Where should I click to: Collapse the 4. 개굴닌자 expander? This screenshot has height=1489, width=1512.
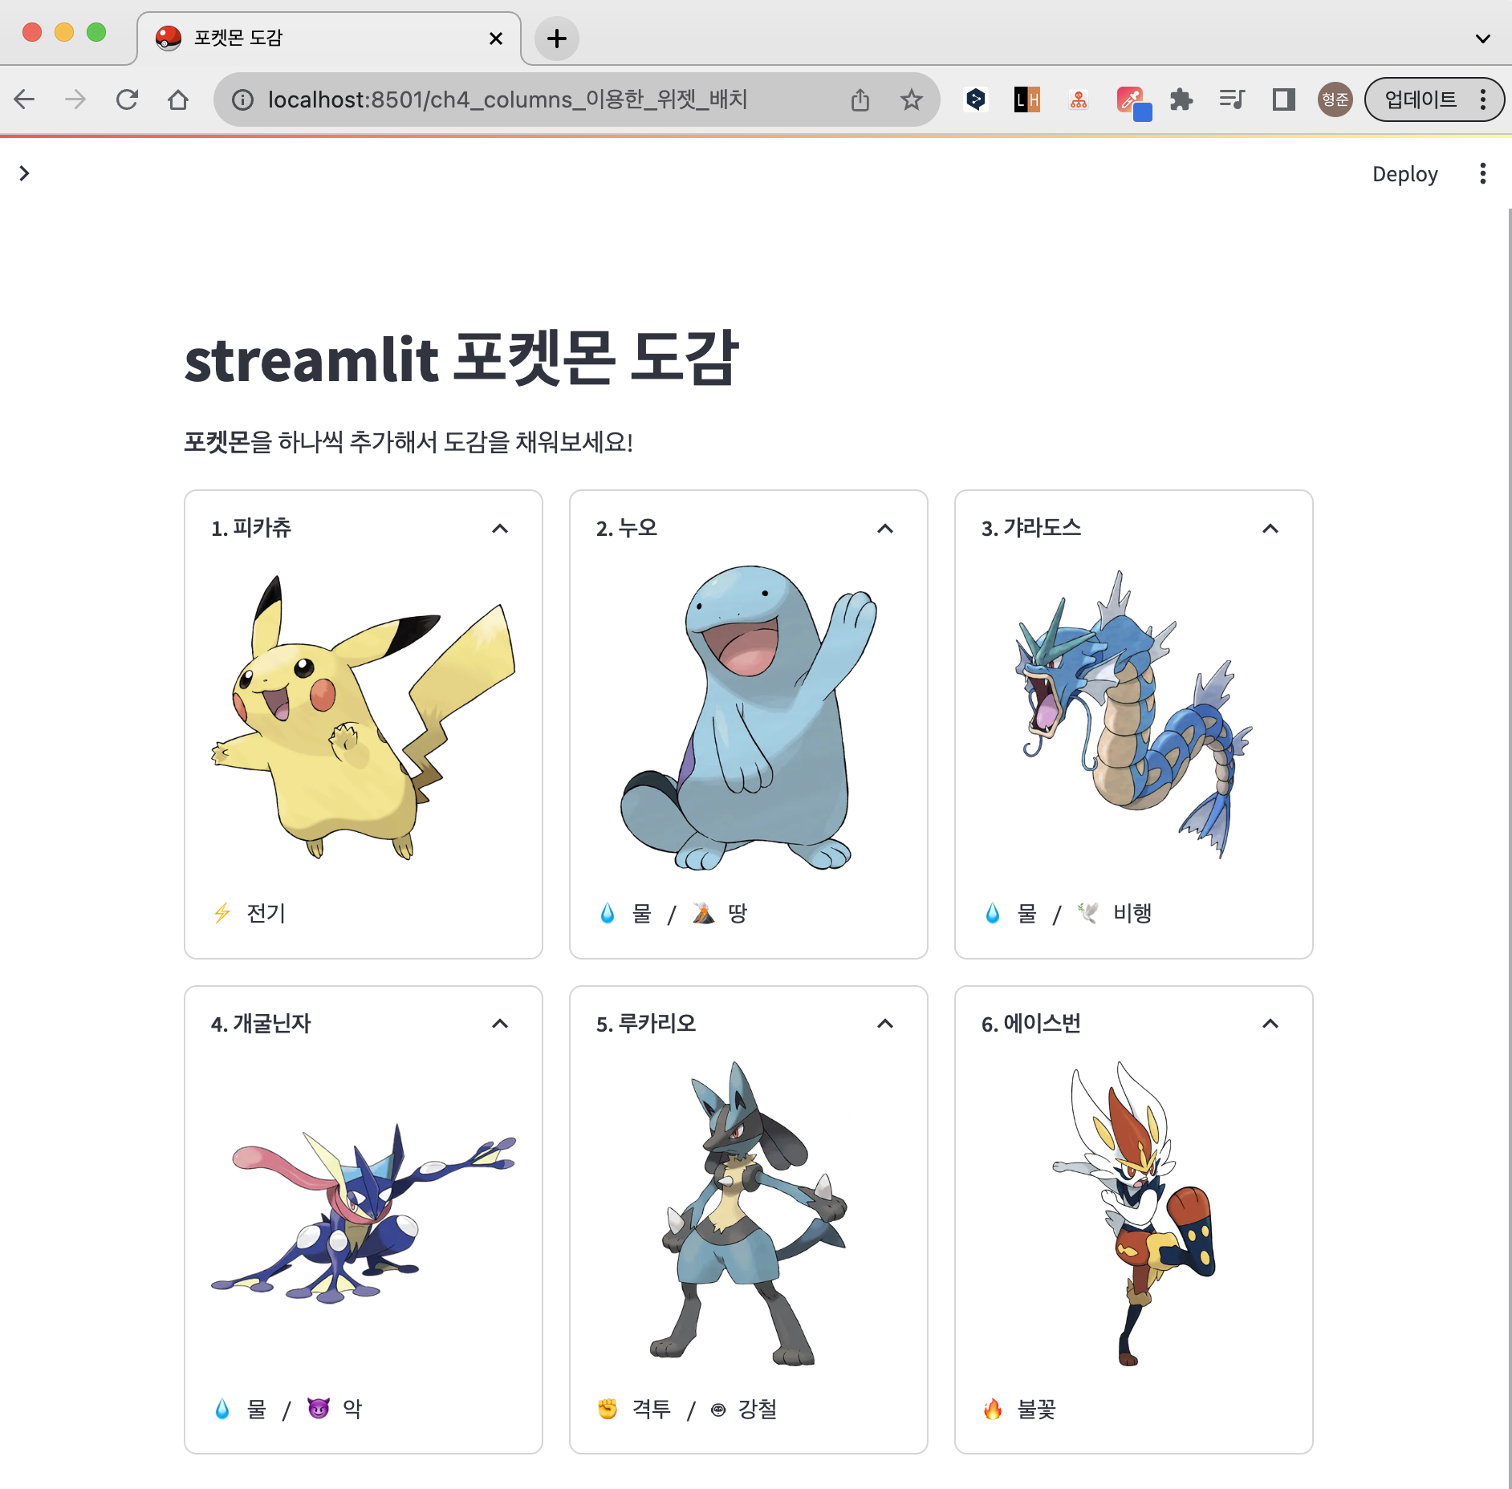pyautogui.click(x=500, y=1023)
